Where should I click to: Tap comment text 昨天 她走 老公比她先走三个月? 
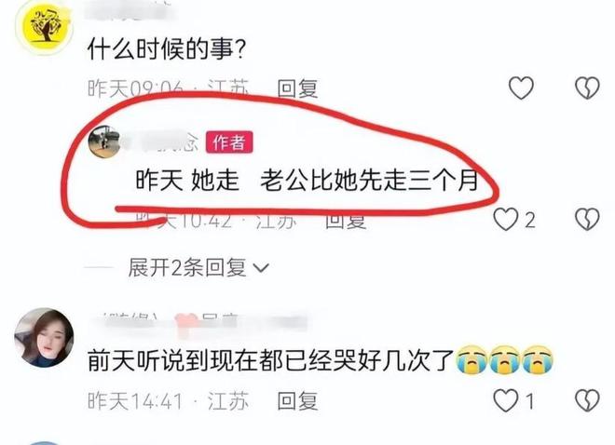coord(307,181)
